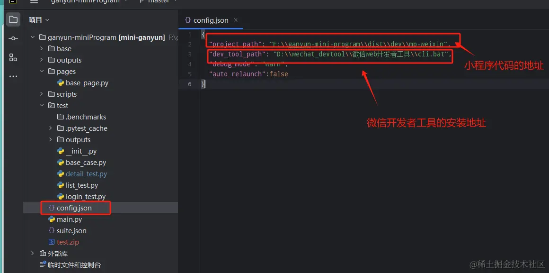The width and height of the screenshot is (549, 273).
Task: Expand the 外部库 node
Action: [x=33, y=254]
